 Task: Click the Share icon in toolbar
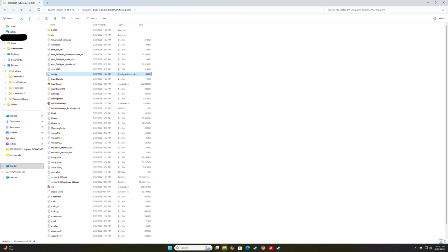coord(55,19)
